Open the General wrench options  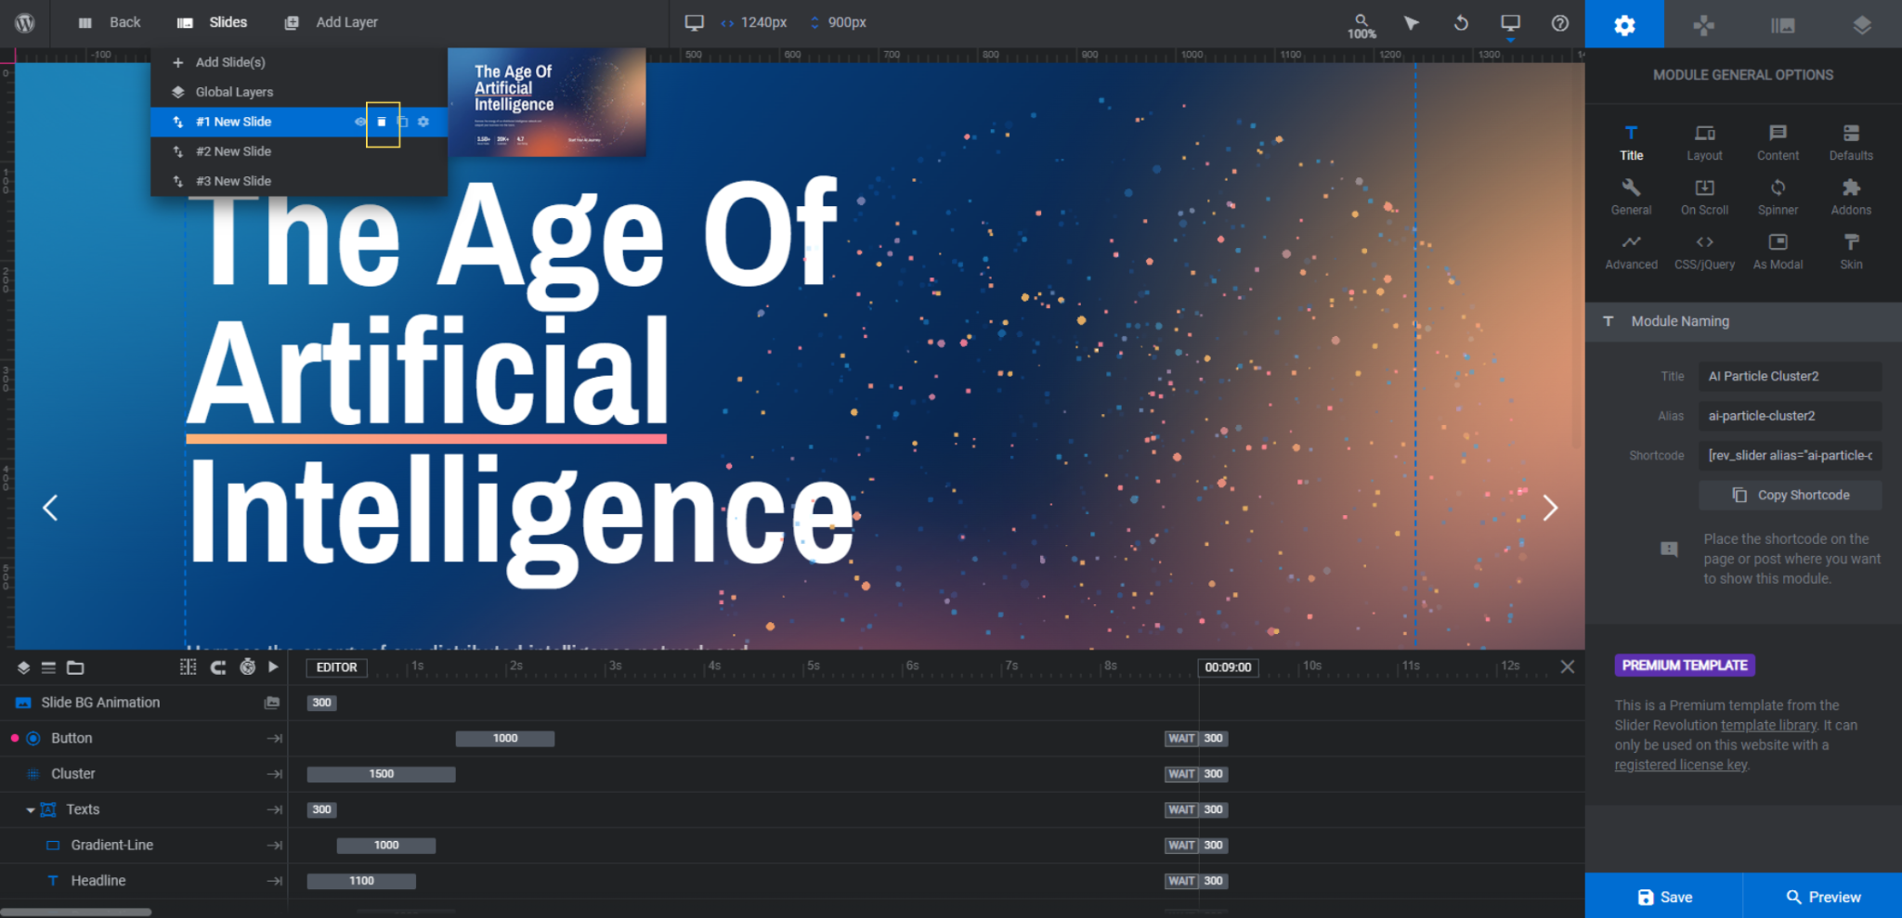click(1632, 198)
